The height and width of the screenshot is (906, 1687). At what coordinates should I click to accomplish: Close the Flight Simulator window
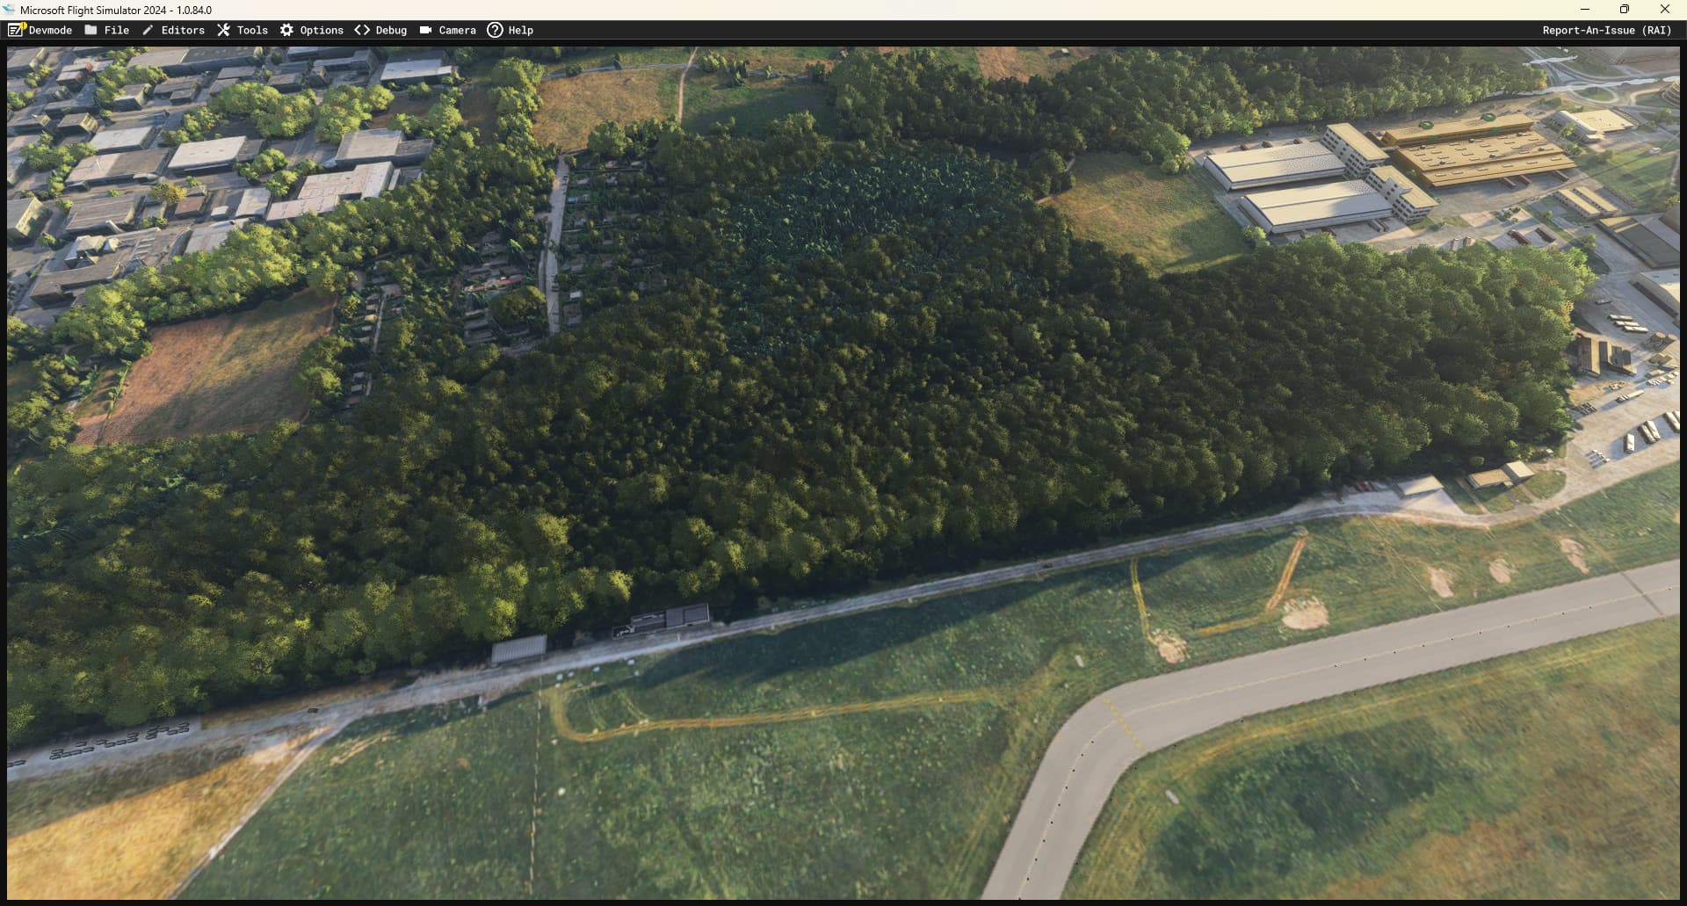[x=1665, y=10]
